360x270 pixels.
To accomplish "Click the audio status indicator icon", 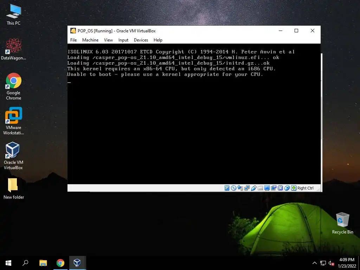I will 240,188.
